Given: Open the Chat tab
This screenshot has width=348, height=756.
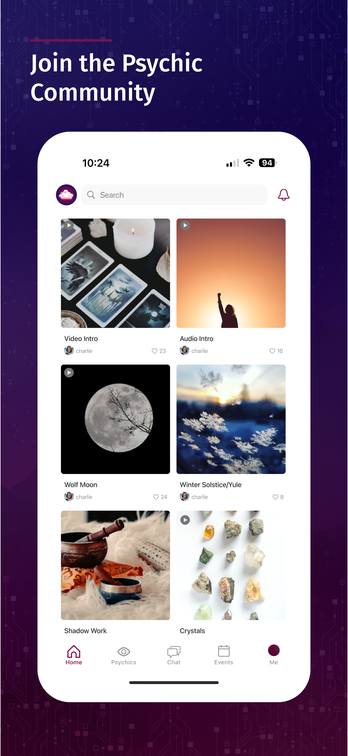Looking at the screenshot, I should tap(174, 655).
